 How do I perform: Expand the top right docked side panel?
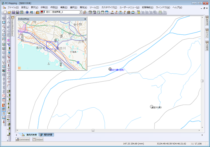pyautogui.click(x=207, y=21)
